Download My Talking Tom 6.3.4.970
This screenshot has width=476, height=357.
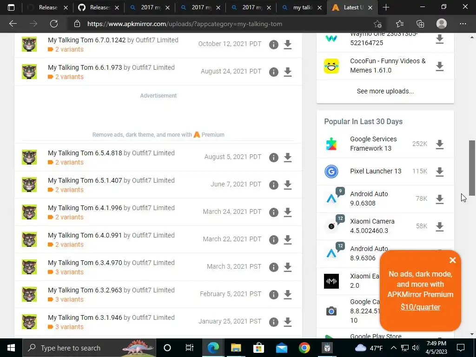pyautogui.click(x=287, y=267)
